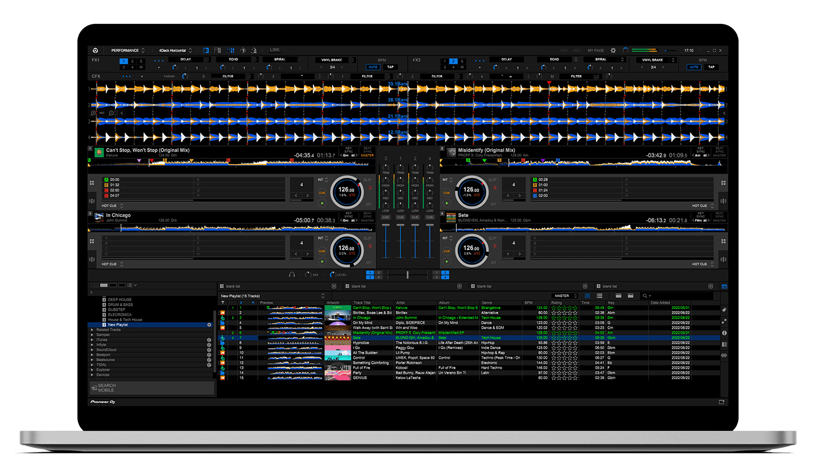The height and width of the screenshot is (472, 816).
Task: Click the CUE button on deck 2
Action: click(x=447, y=193)
